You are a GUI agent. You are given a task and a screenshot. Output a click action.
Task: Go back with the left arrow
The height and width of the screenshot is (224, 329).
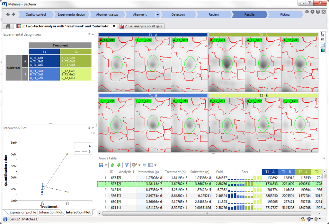(x=8, y=14)
